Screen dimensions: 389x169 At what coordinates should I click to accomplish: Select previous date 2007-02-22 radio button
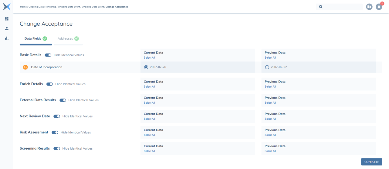(267, 67)
